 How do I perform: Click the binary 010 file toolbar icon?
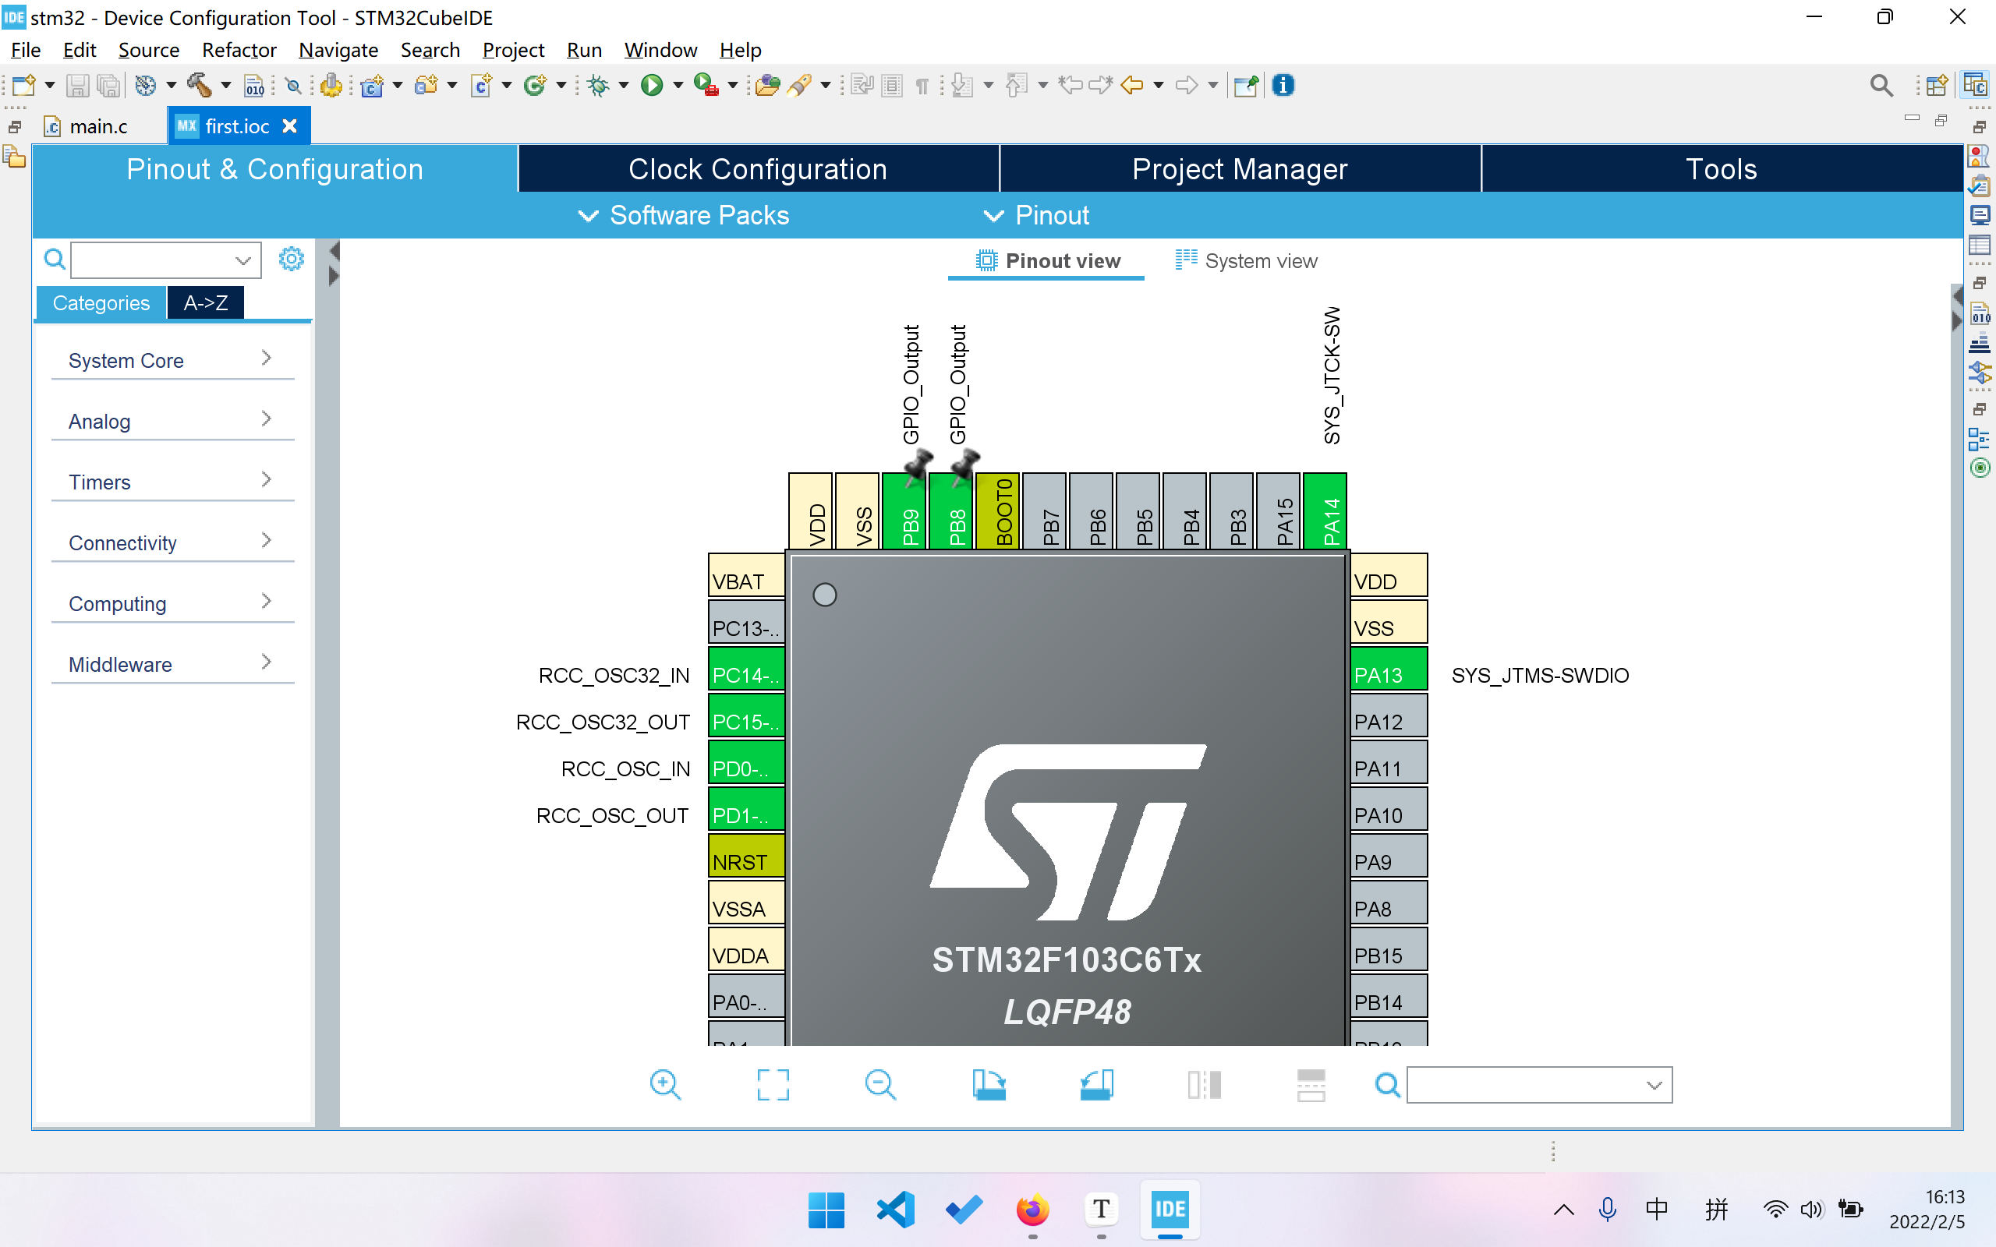point(255,85)
